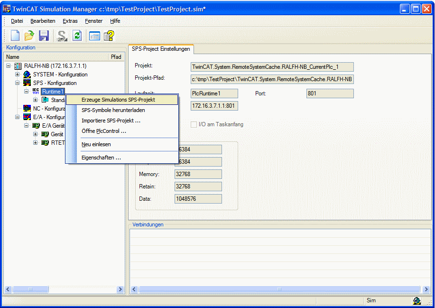Open the Hilfe menu
Screen dimensions: 435x308
pos(115,21)
